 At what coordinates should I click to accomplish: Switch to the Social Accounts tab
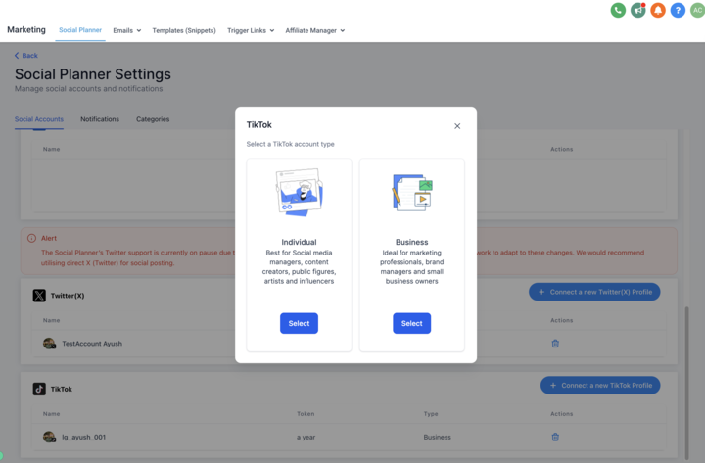click(38, 119)
